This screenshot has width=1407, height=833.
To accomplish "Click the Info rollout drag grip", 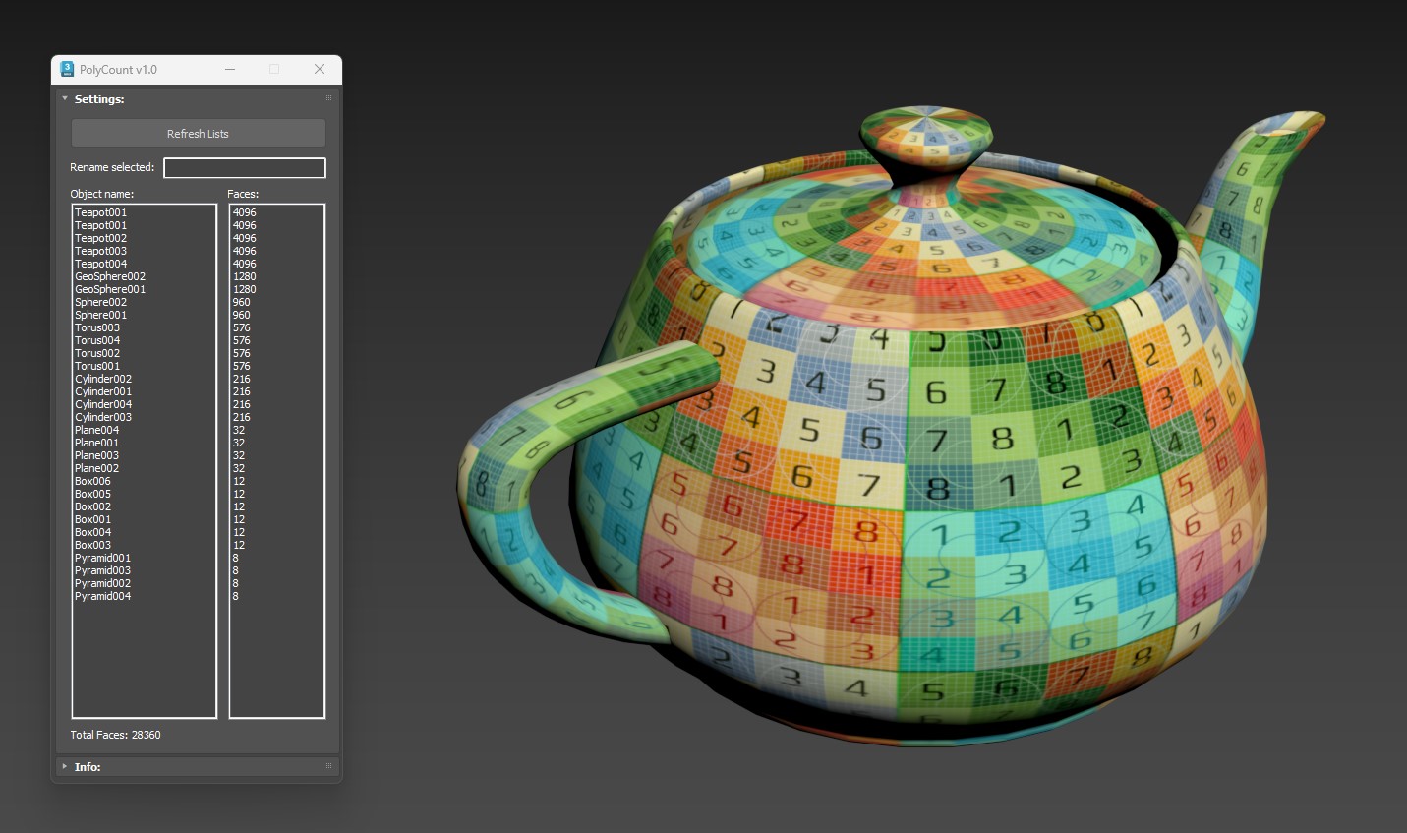I will click(328, 766).
